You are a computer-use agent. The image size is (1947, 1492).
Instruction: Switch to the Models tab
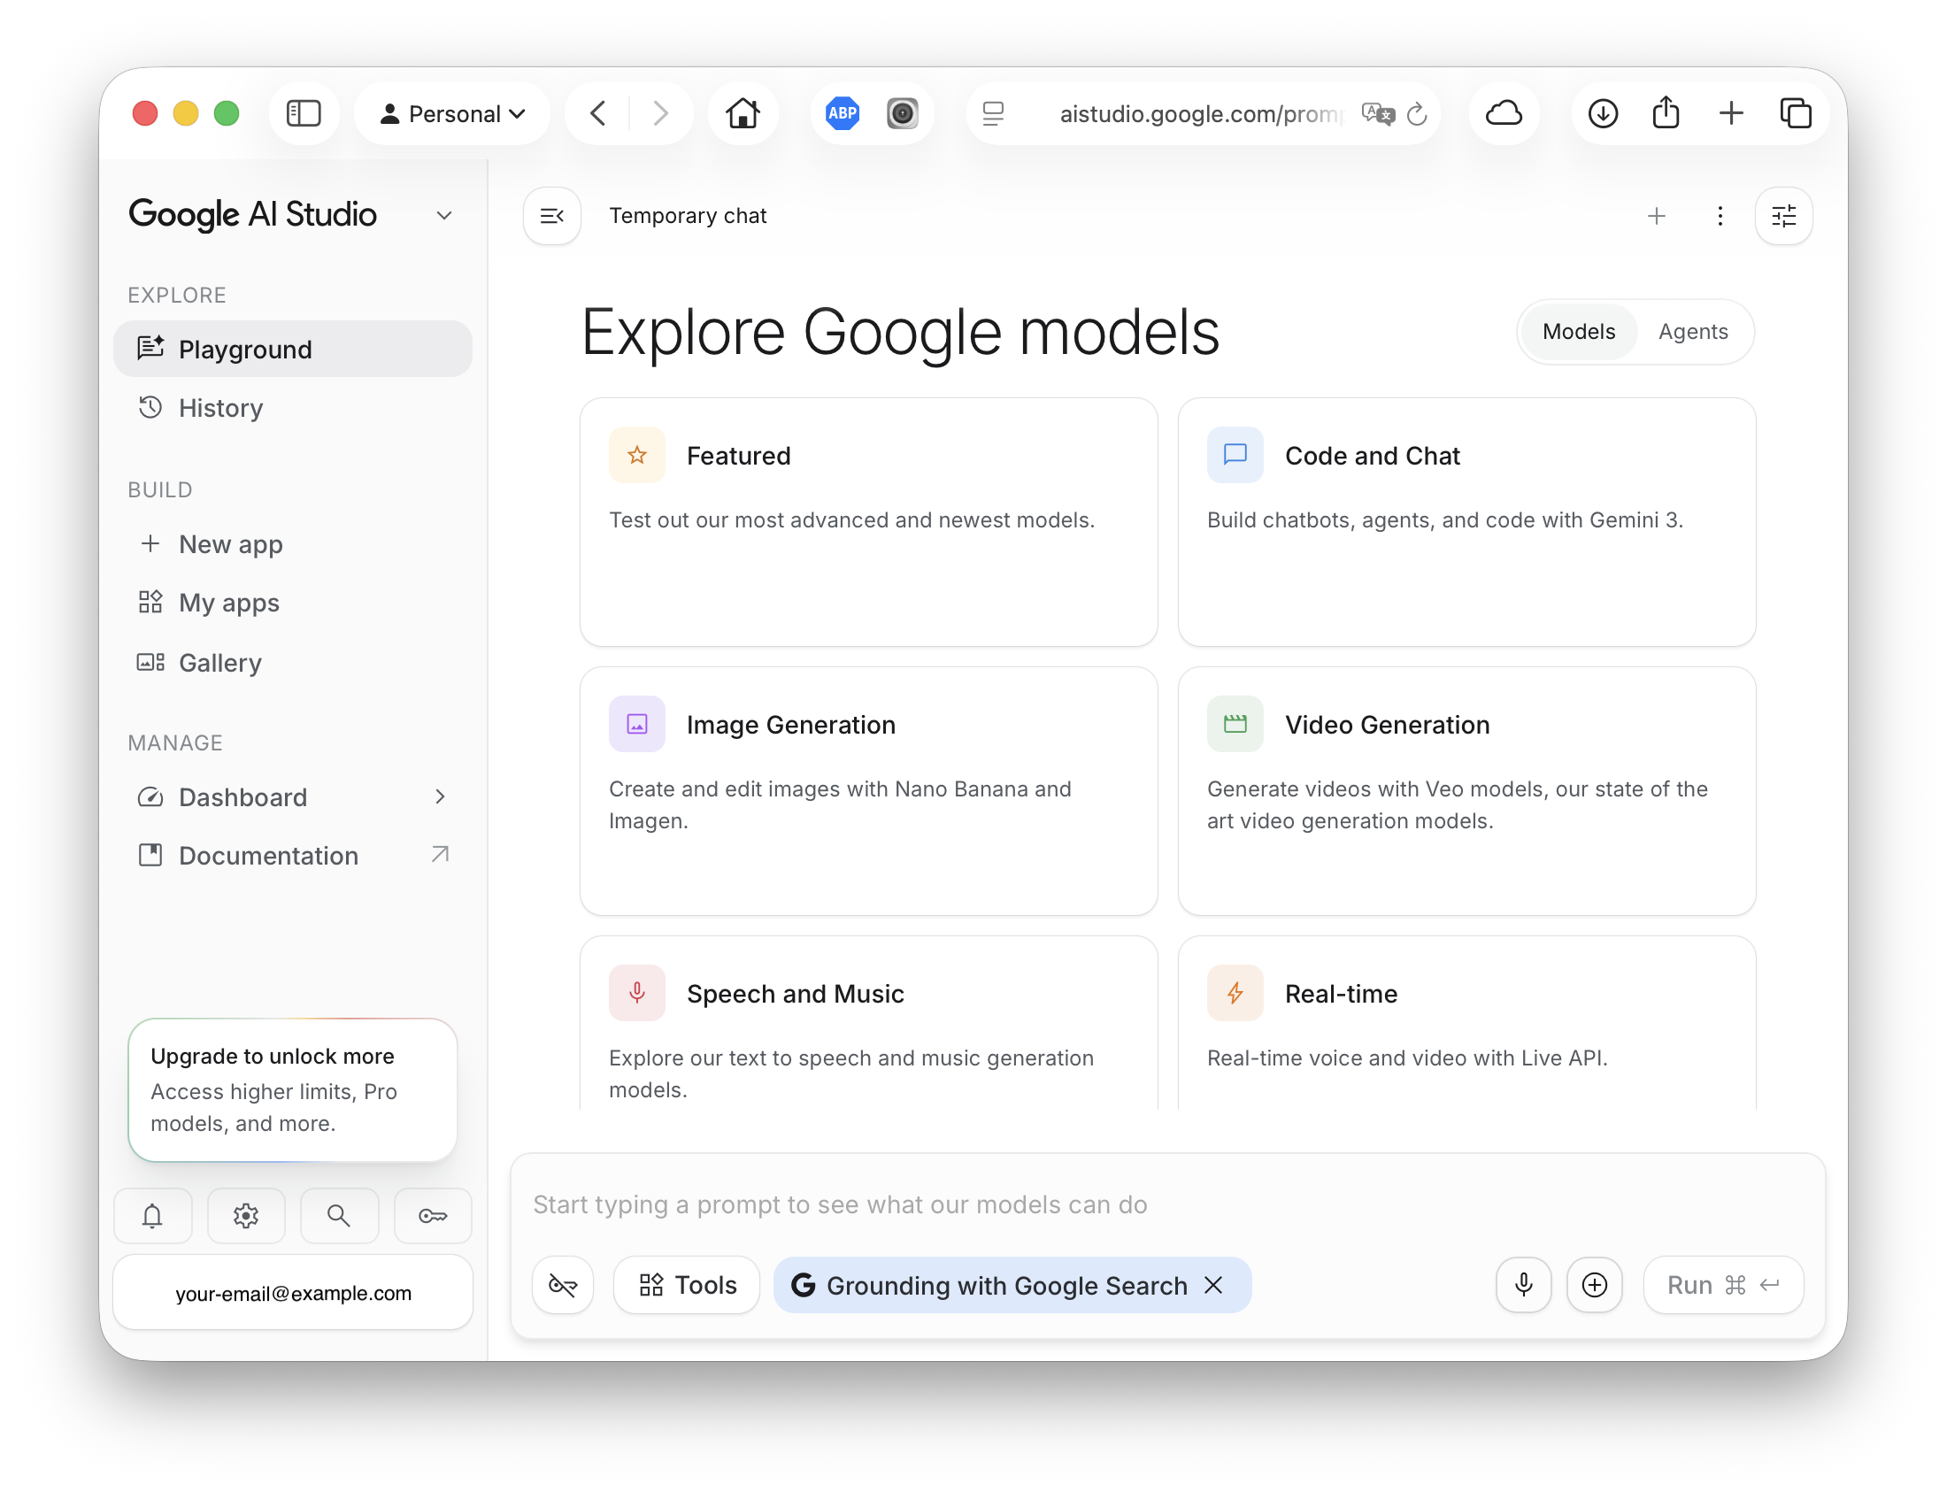pos(1578,331)
